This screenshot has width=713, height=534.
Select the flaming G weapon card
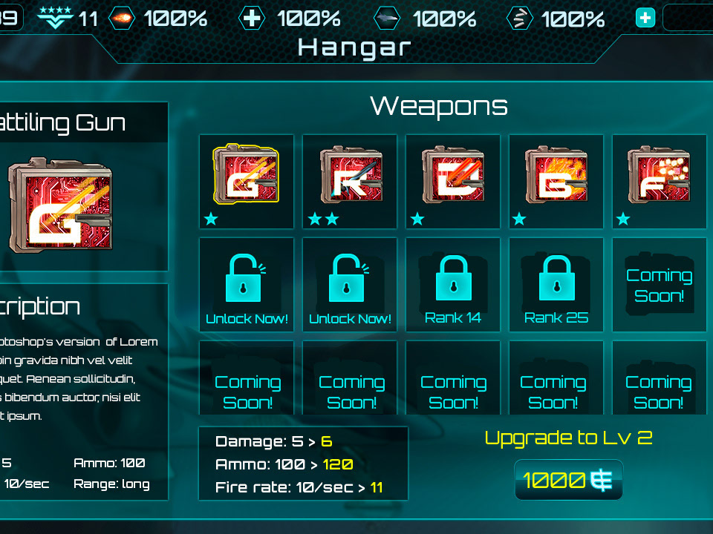[556, 182]
